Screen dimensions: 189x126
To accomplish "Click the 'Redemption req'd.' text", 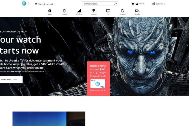I will tap(97, 90).
